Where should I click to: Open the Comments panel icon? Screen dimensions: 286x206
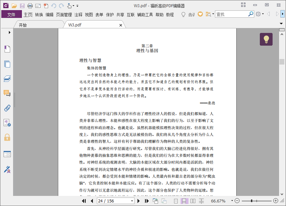click(x=7, y=93)
